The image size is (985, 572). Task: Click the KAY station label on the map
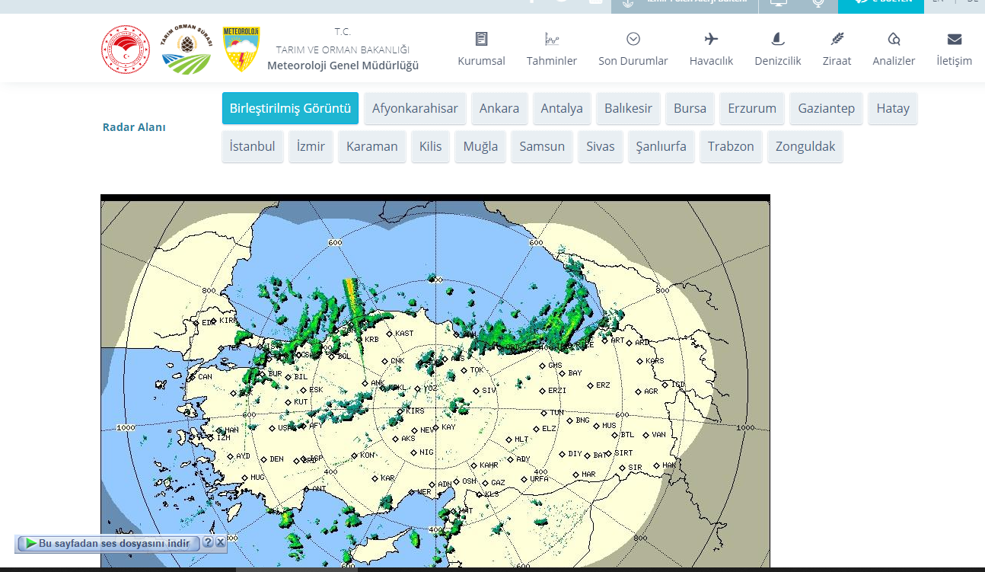click(x=448, y=427)
